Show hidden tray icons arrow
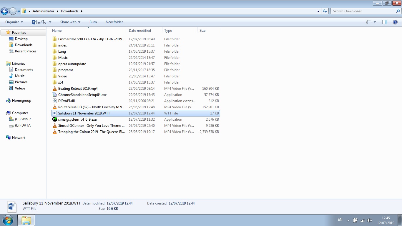402x226 pixels. 348,220
